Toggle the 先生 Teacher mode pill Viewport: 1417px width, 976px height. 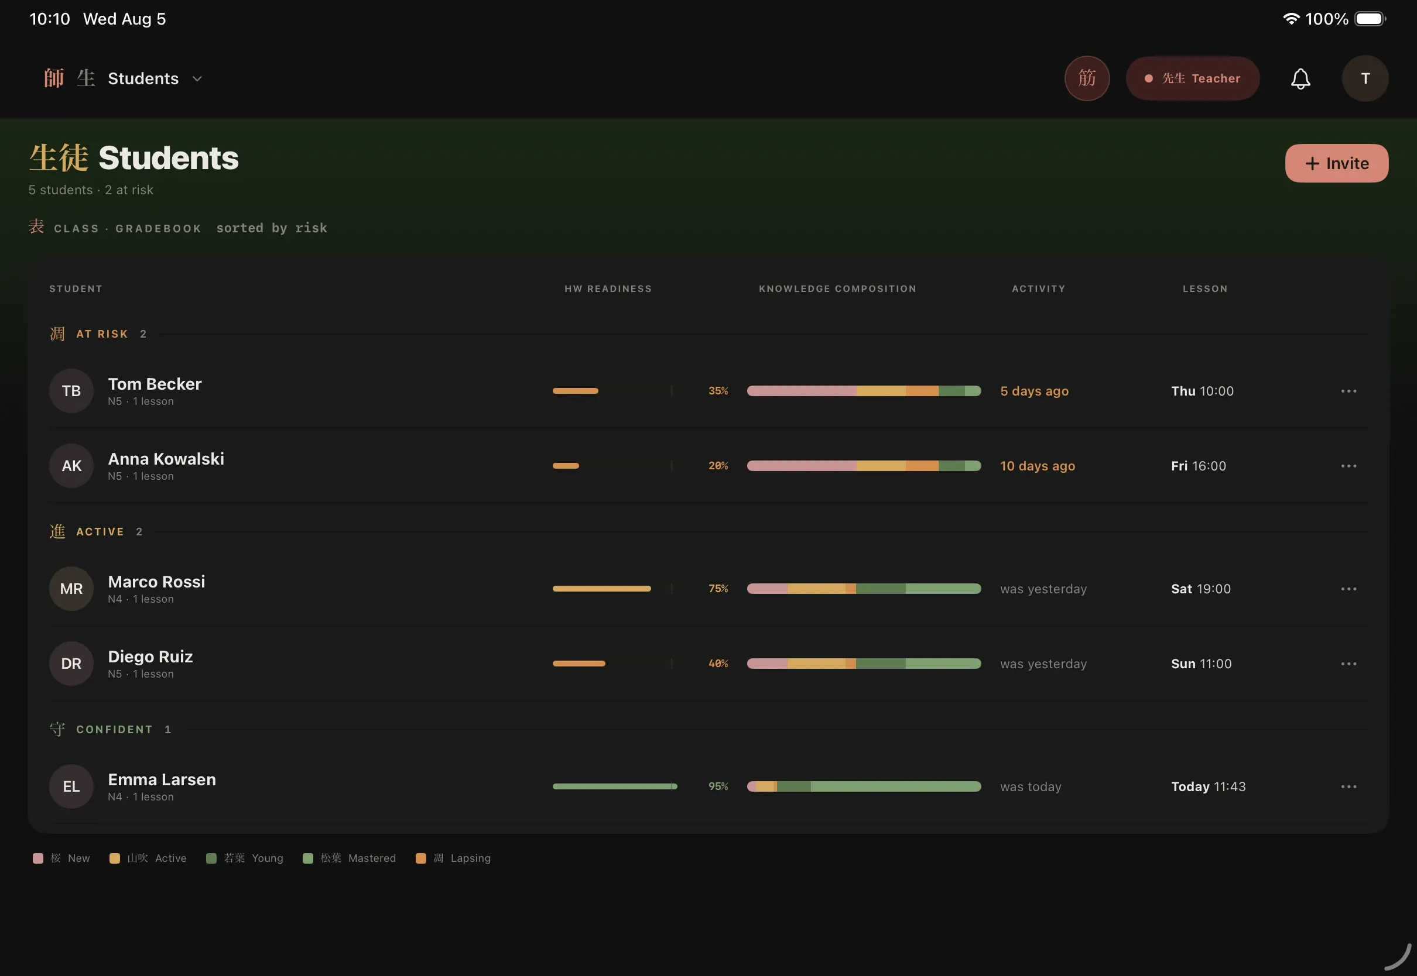pos(1192,78)
